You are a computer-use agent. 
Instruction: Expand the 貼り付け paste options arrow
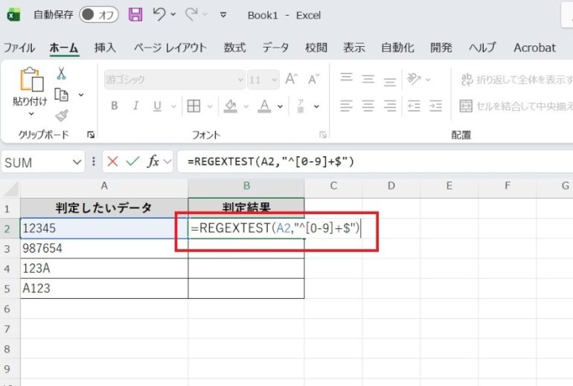tap(31, 114)
